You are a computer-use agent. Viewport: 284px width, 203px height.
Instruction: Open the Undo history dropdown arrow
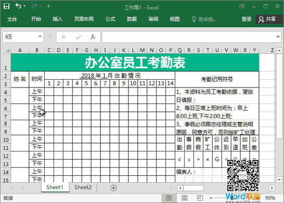coord(24,6)
